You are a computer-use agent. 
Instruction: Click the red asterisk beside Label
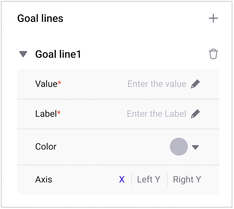click(59, 112)
